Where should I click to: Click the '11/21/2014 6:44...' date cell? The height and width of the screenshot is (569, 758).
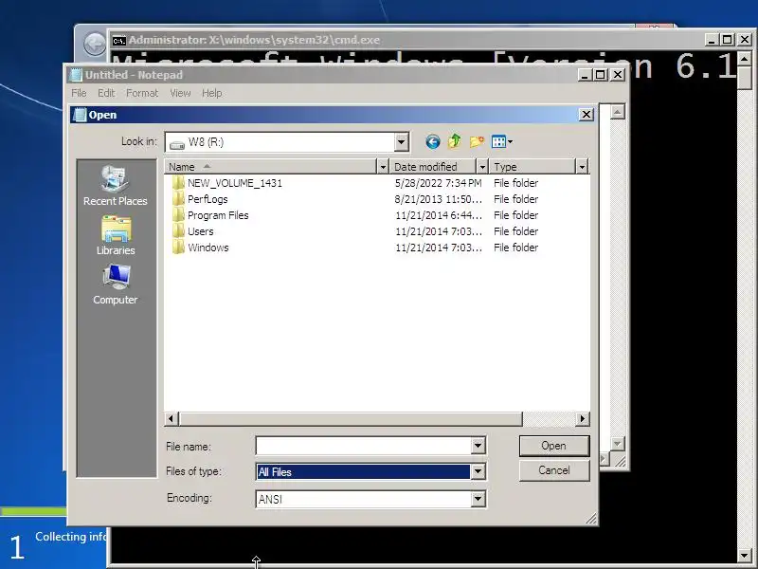click(438, 215)
